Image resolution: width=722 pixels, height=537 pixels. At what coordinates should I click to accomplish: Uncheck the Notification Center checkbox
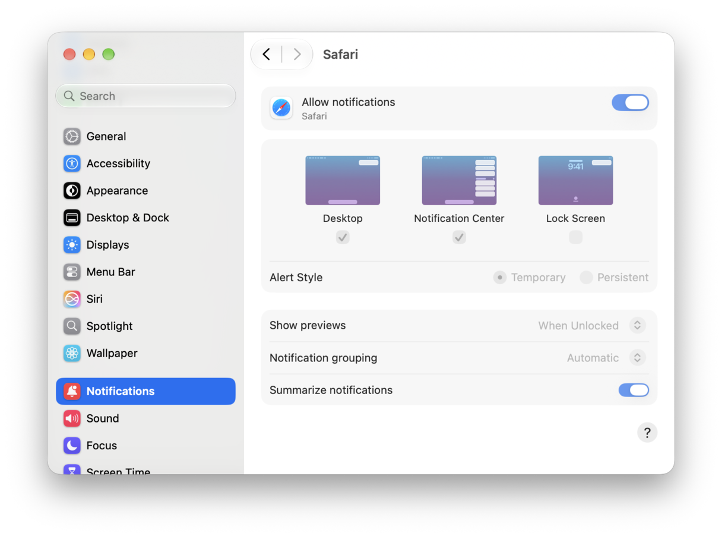pyautogui.click(x=459, y=237)
